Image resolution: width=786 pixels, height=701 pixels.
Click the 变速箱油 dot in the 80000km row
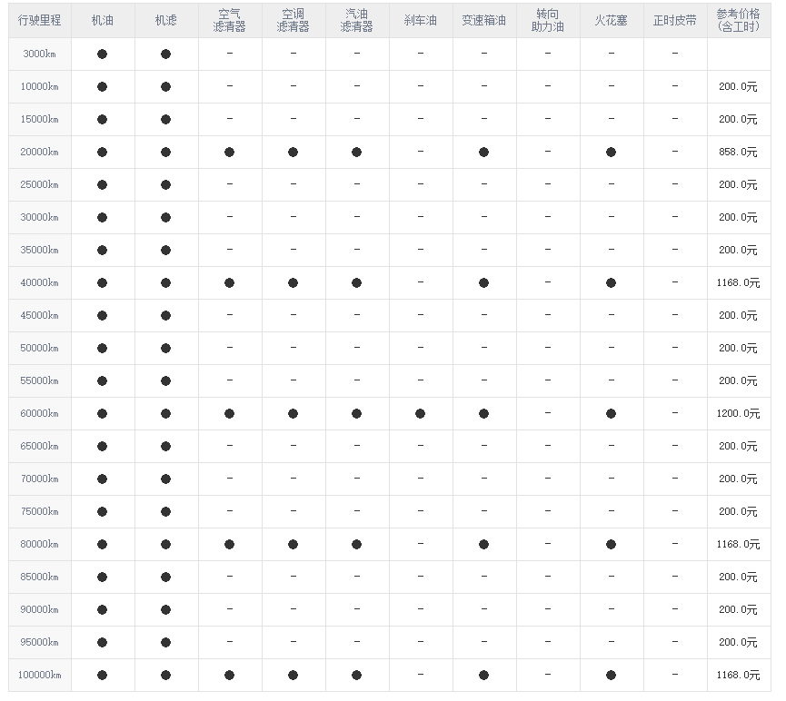tap(483, 545)
